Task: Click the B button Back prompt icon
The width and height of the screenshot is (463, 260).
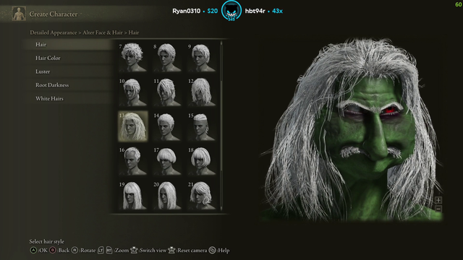Action: [53, 251]
